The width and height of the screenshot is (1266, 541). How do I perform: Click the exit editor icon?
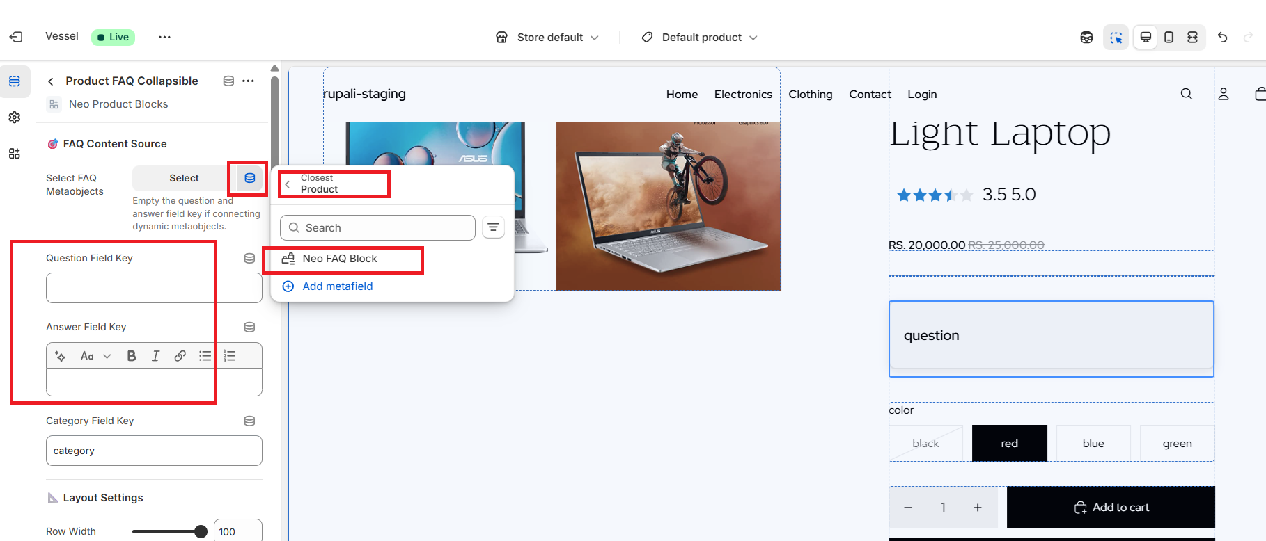pos(16,37)
